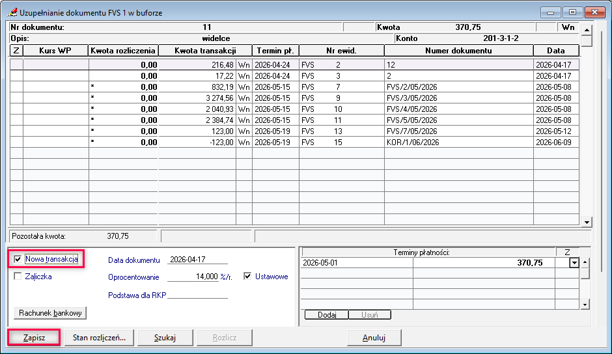Click the Kurs WP column header
Image resolution: width=612 pixels, height=354 pixels.
55,50
